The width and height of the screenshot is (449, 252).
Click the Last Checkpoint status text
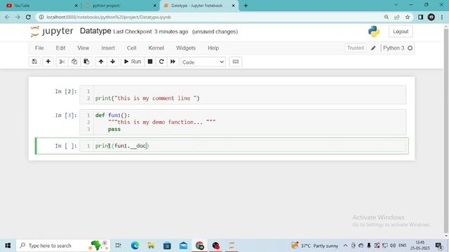tap(151, 31)
